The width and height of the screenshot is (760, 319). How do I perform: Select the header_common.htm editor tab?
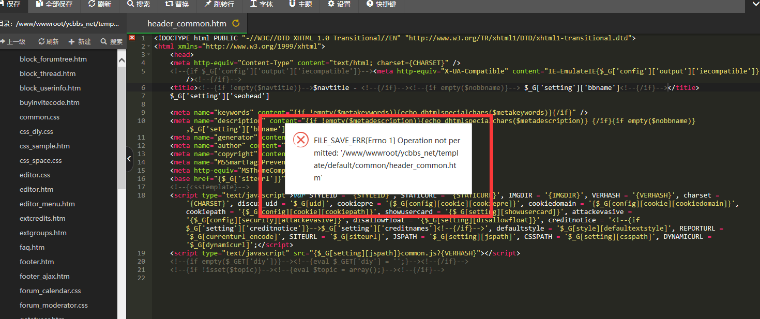(187, 23)
